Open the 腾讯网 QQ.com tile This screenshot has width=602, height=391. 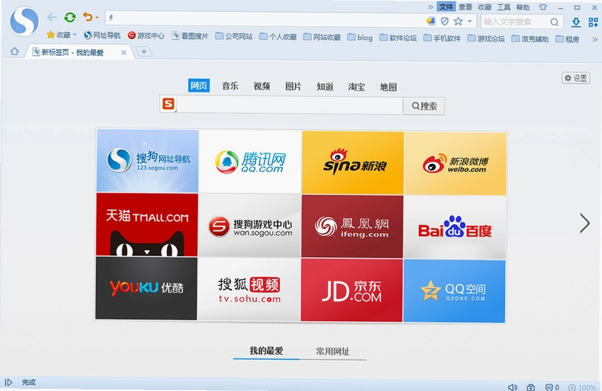(x=251, y=162)
